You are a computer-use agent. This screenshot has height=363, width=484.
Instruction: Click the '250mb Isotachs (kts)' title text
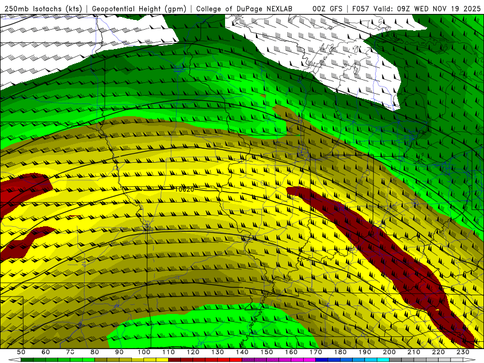pos(43,9)
